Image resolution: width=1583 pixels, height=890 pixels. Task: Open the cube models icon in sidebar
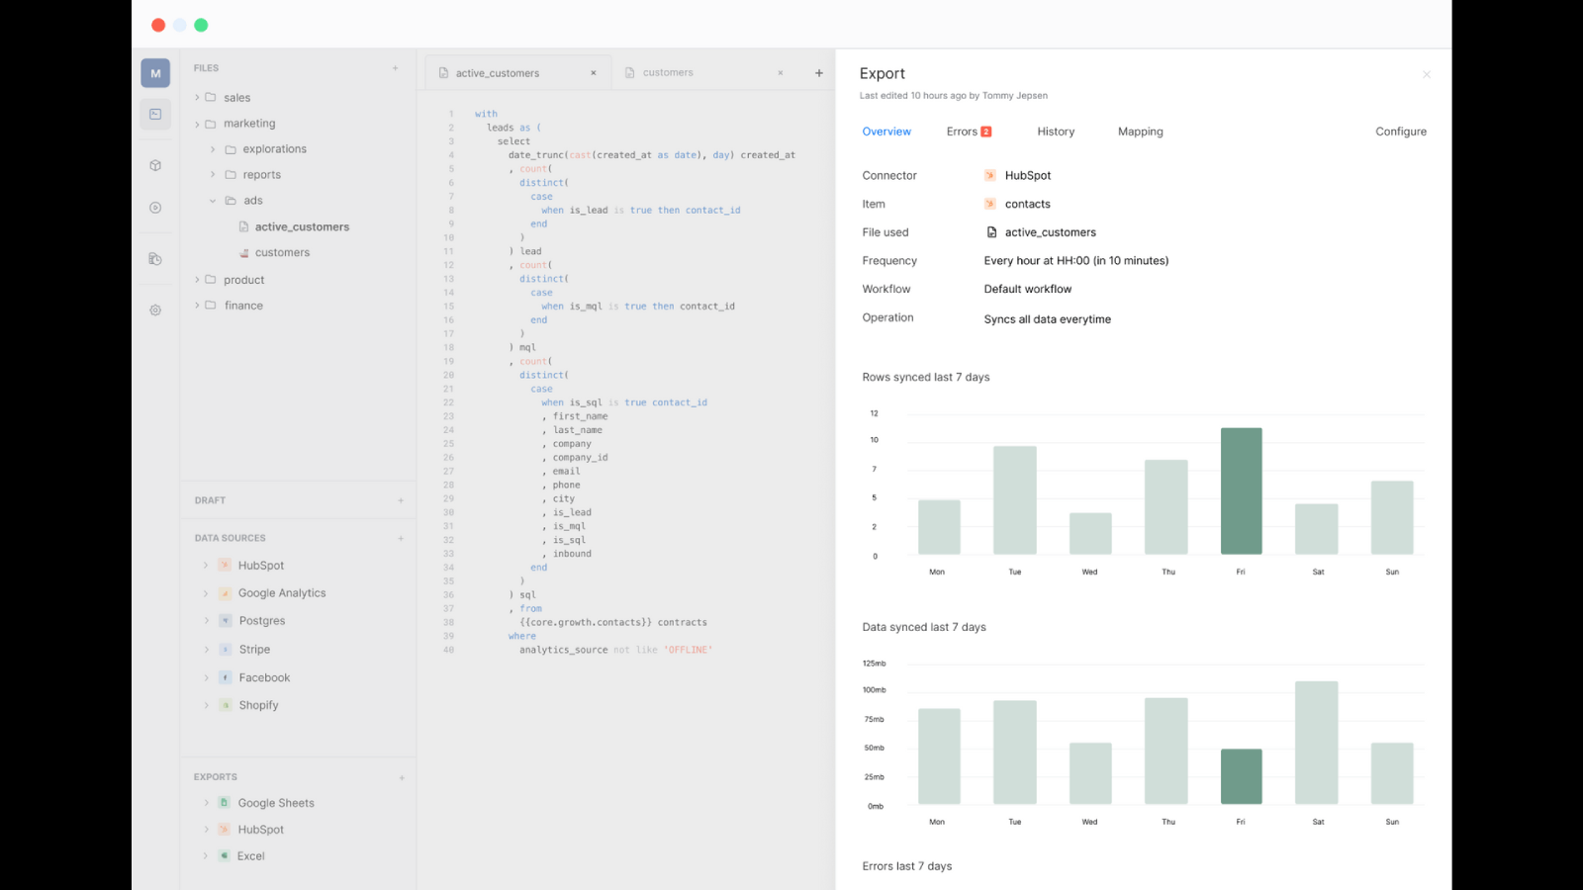[155, 166]
